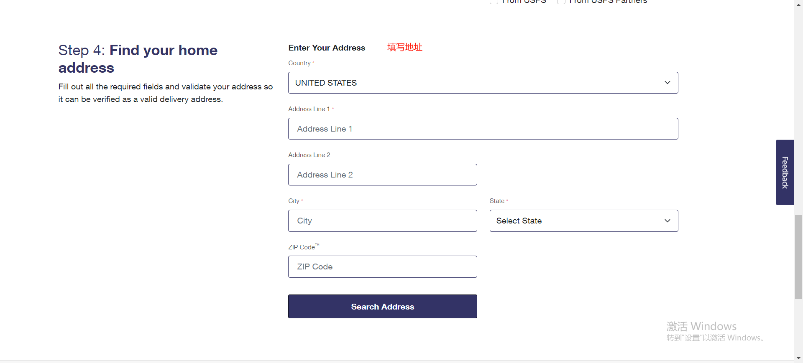Click the ZIP Code input box

tap(383, 267)
